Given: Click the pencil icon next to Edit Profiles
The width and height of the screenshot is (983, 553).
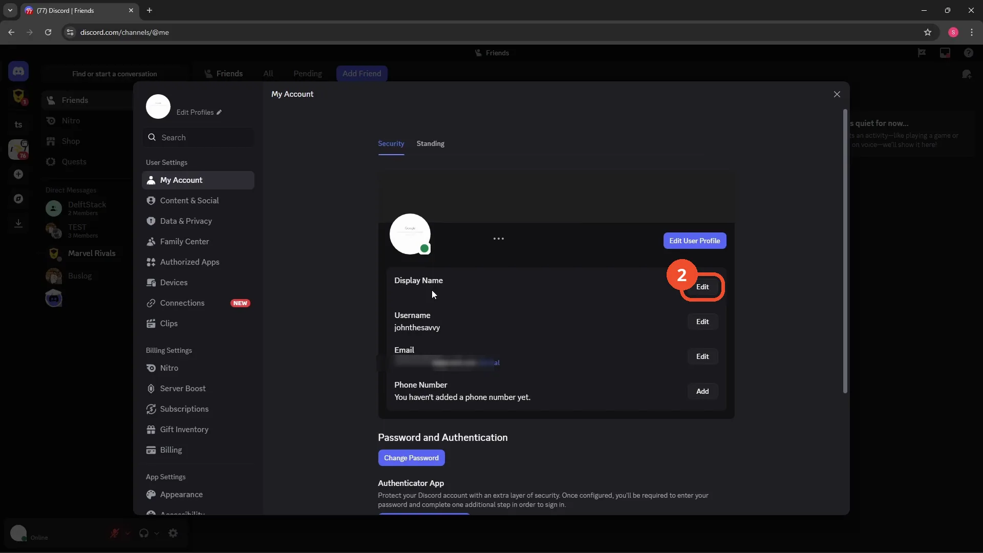Looking at the screenshot, I should [219, 112].
